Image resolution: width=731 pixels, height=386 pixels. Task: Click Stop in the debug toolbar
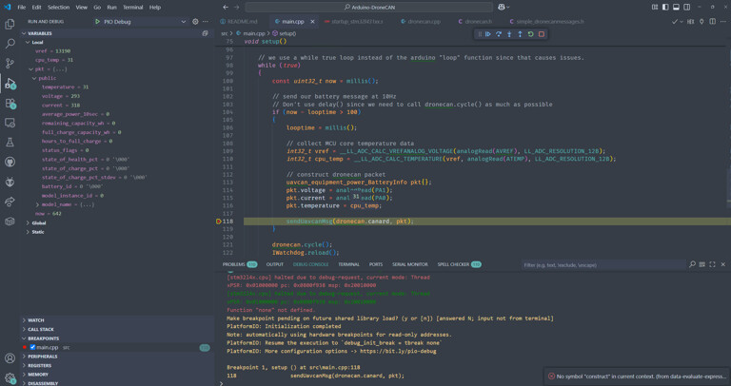542,34
